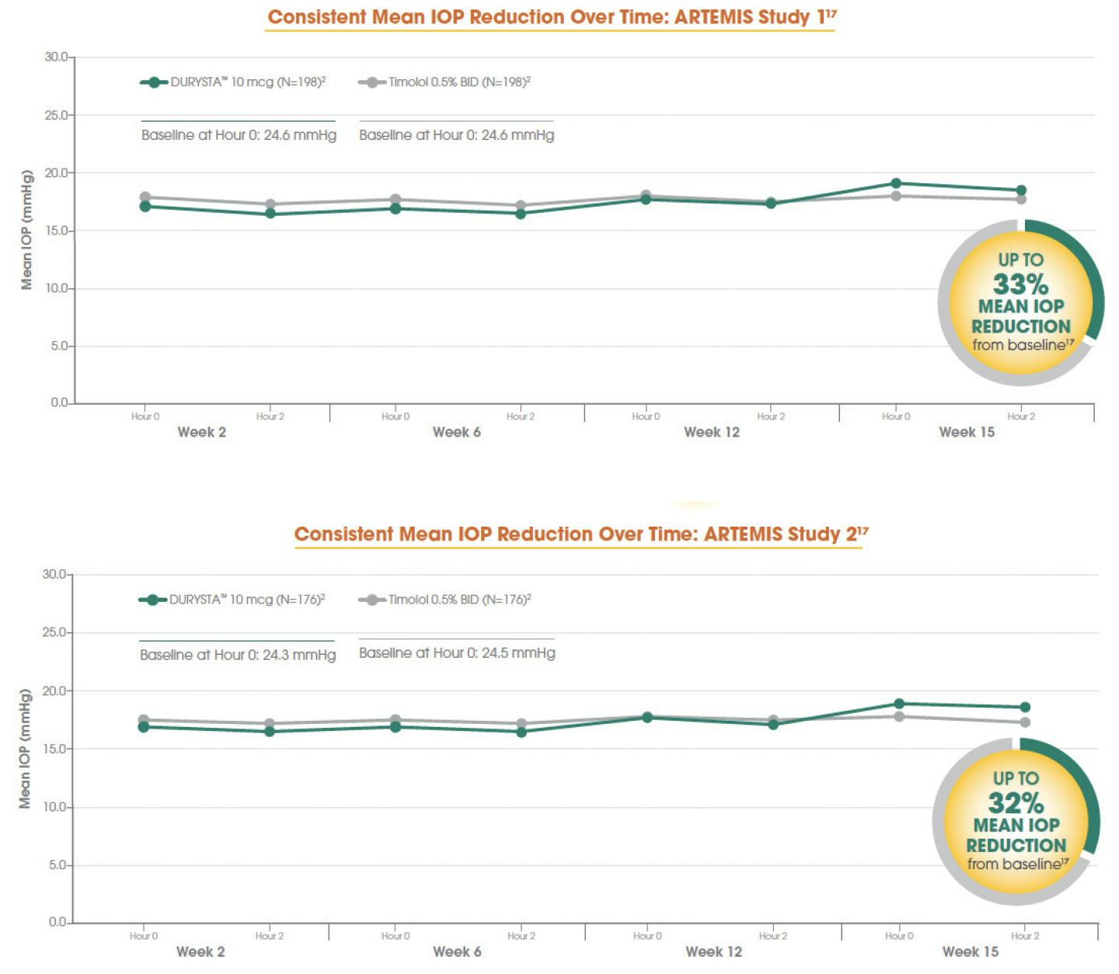Click the gray Timolol legend marker in Study 2
Screen dimensions: 1119x974
(372, 600)
